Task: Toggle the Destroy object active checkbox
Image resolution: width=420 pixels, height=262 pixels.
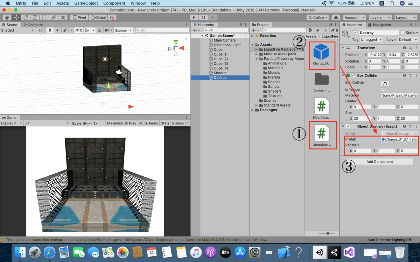Action: 356,33
